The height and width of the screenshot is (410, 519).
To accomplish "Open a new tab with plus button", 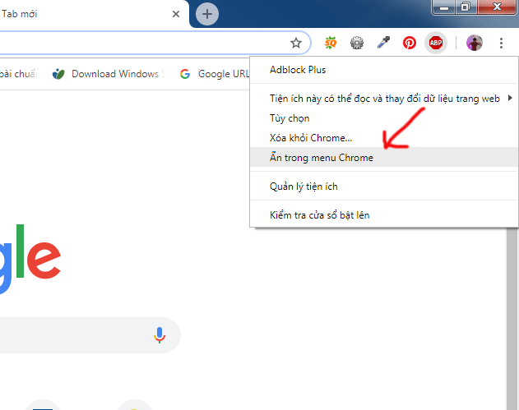I will point(207,14).
